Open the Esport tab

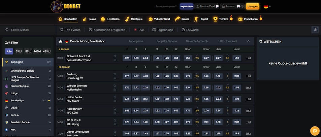(x=201, y=19)
